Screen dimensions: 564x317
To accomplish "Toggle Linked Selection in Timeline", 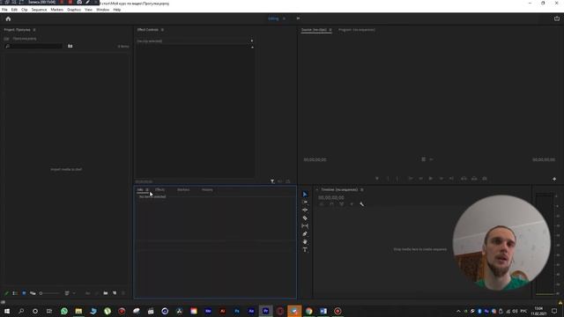I will click(342, 204).
